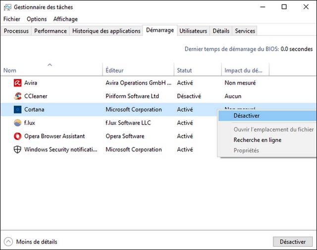The width and height of the screenshot is (317, 250).
Task: Switch to Historique des applications tab
Action: point(106,31)
